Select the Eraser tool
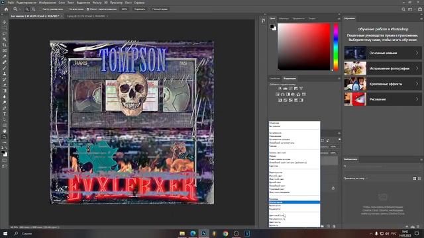424x238 pixels. point(5,85)
